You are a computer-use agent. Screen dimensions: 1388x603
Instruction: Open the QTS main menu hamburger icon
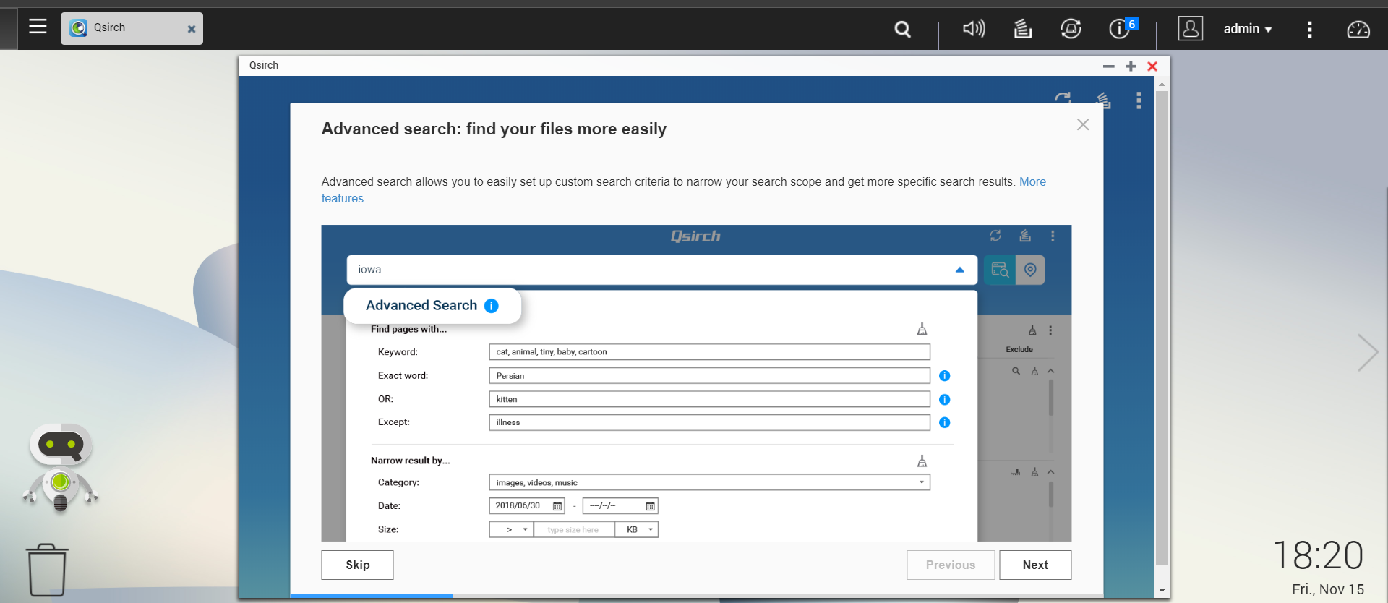(38, 27)
